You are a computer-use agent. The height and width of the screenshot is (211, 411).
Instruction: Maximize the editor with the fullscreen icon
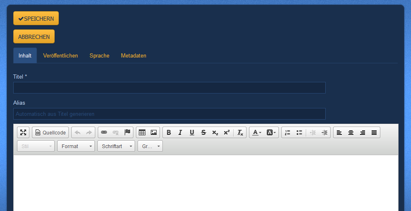point(23,132)
